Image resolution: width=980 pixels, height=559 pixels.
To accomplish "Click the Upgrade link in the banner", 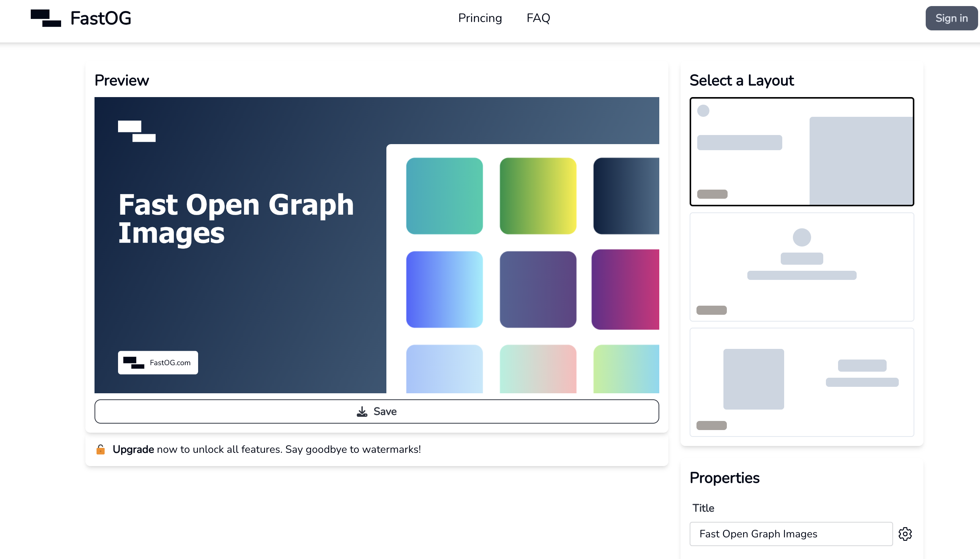I will point(133,449).
